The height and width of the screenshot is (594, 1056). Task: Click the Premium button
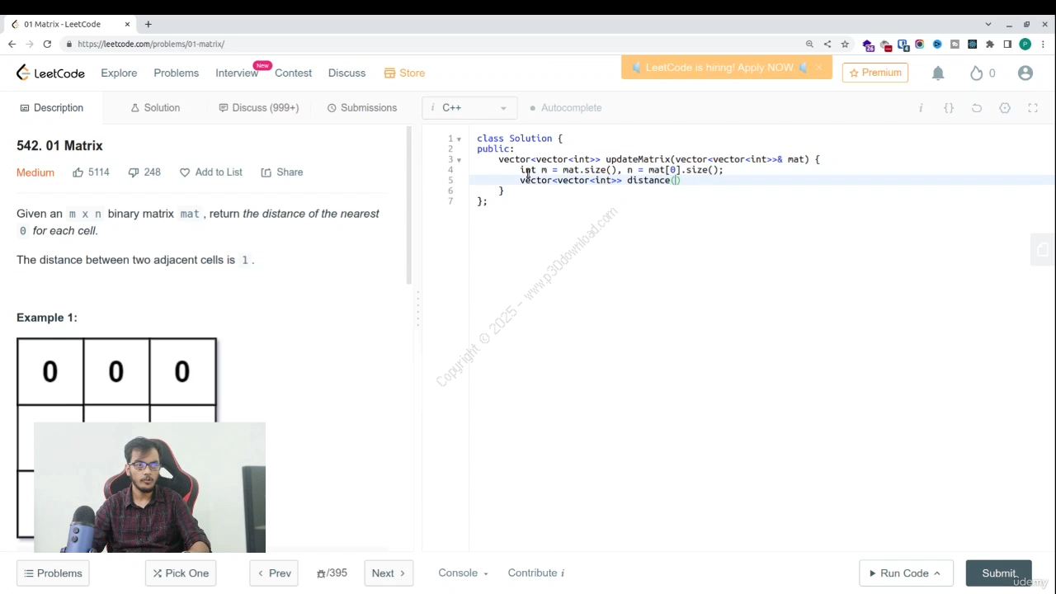pos(875,73)
